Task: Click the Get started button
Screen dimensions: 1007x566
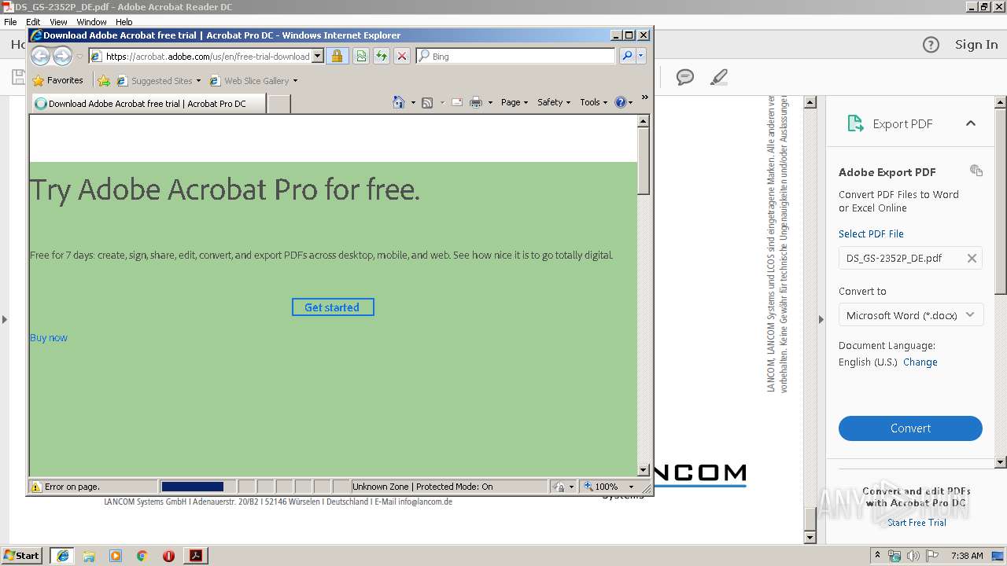Action: click(x=333, y=307)
